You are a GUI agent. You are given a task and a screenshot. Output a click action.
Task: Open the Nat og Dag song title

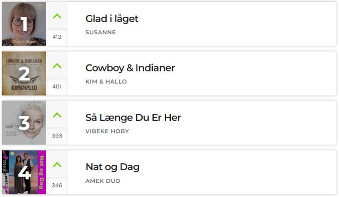point(112,167)
